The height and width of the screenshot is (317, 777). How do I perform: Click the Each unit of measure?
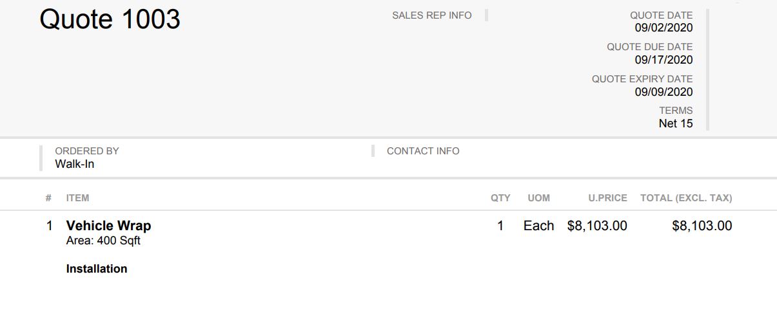[539, 226]
